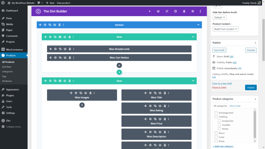Viewport: 265px width, 149px height.
Task: Check the Clothing category
Action: click(x=216, y=117)
